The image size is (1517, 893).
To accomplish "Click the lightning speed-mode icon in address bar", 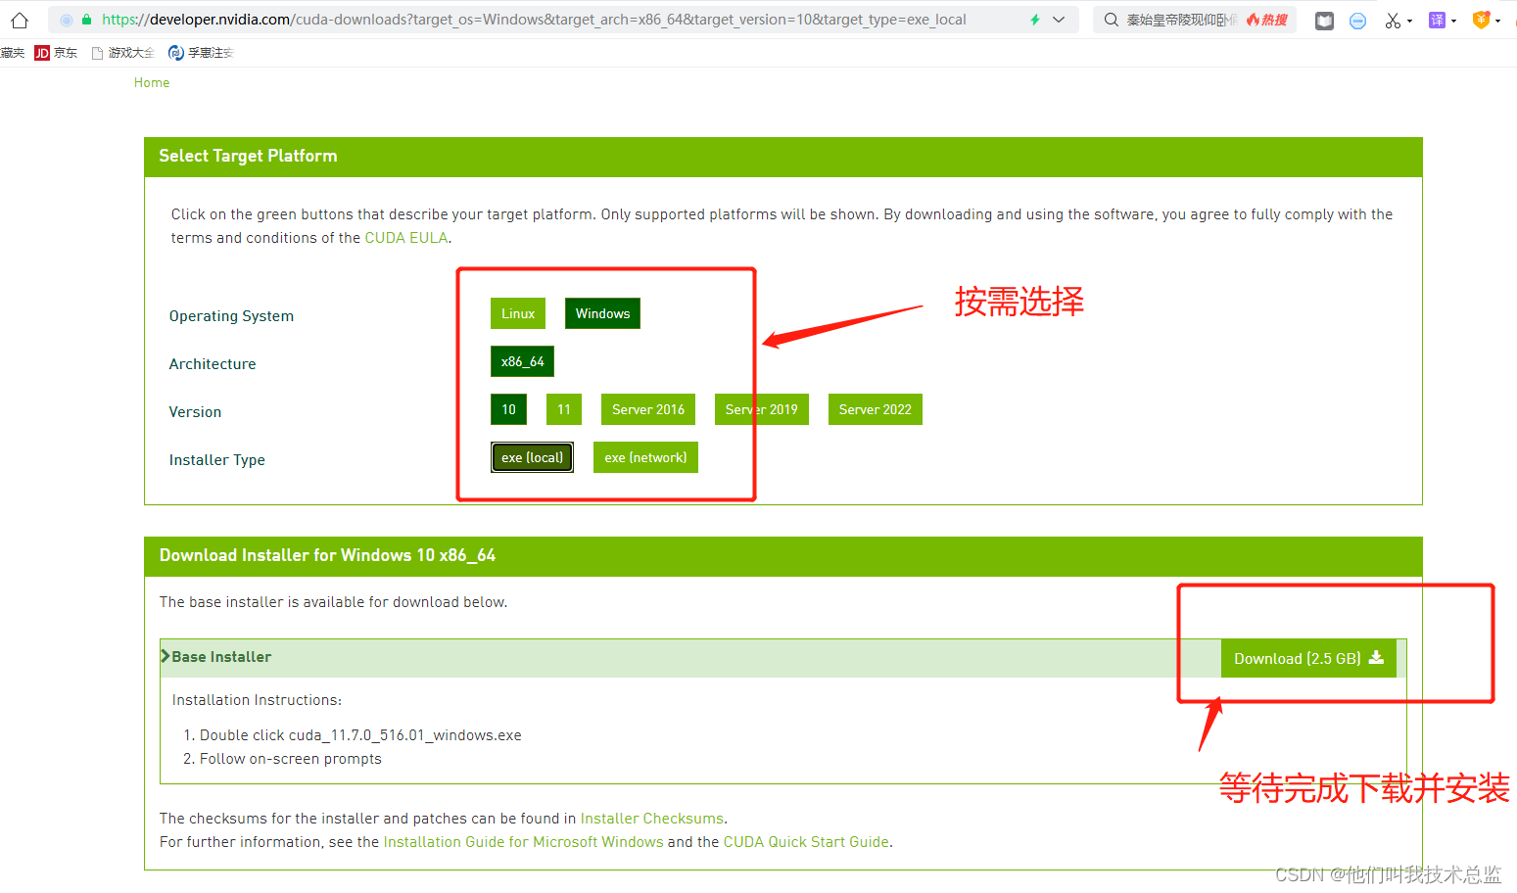I will [1035, 20].
